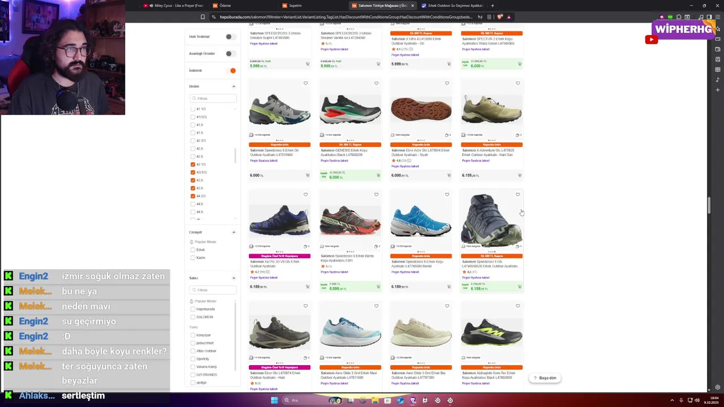Add Elixir Activ Gtx Siyah to cart

pos(449,175)
